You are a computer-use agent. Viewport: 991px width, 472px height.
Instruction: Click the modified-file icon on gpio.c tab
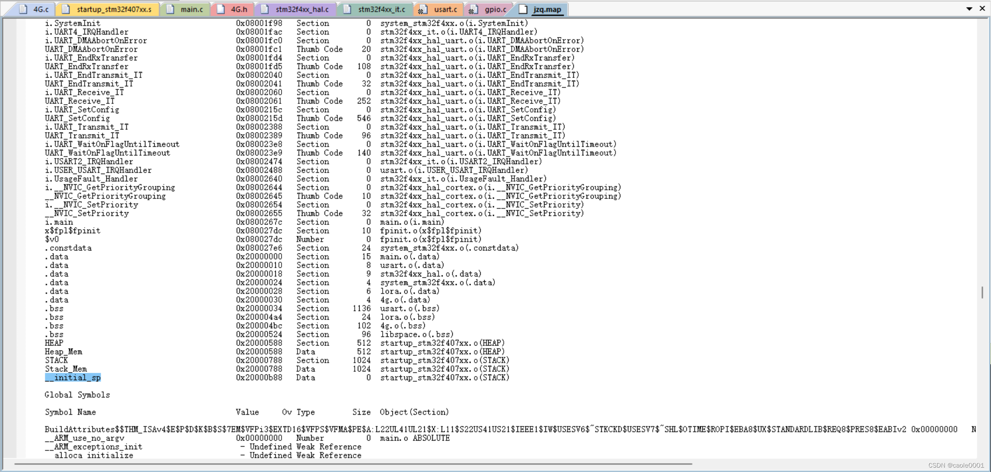pyautogui.click(x=474, y=9)
